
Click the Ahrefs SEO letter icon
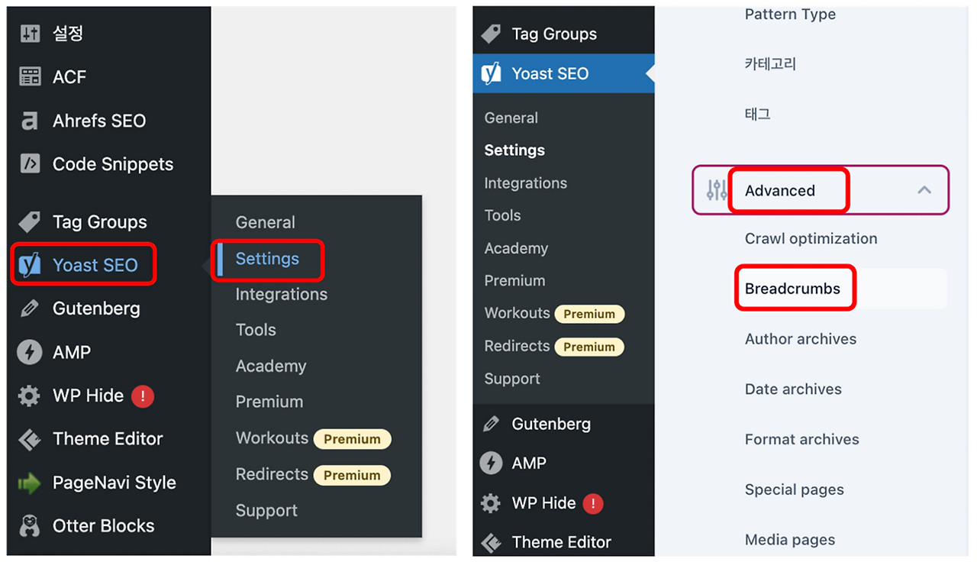pyautogui.click(x=30, y=121)
